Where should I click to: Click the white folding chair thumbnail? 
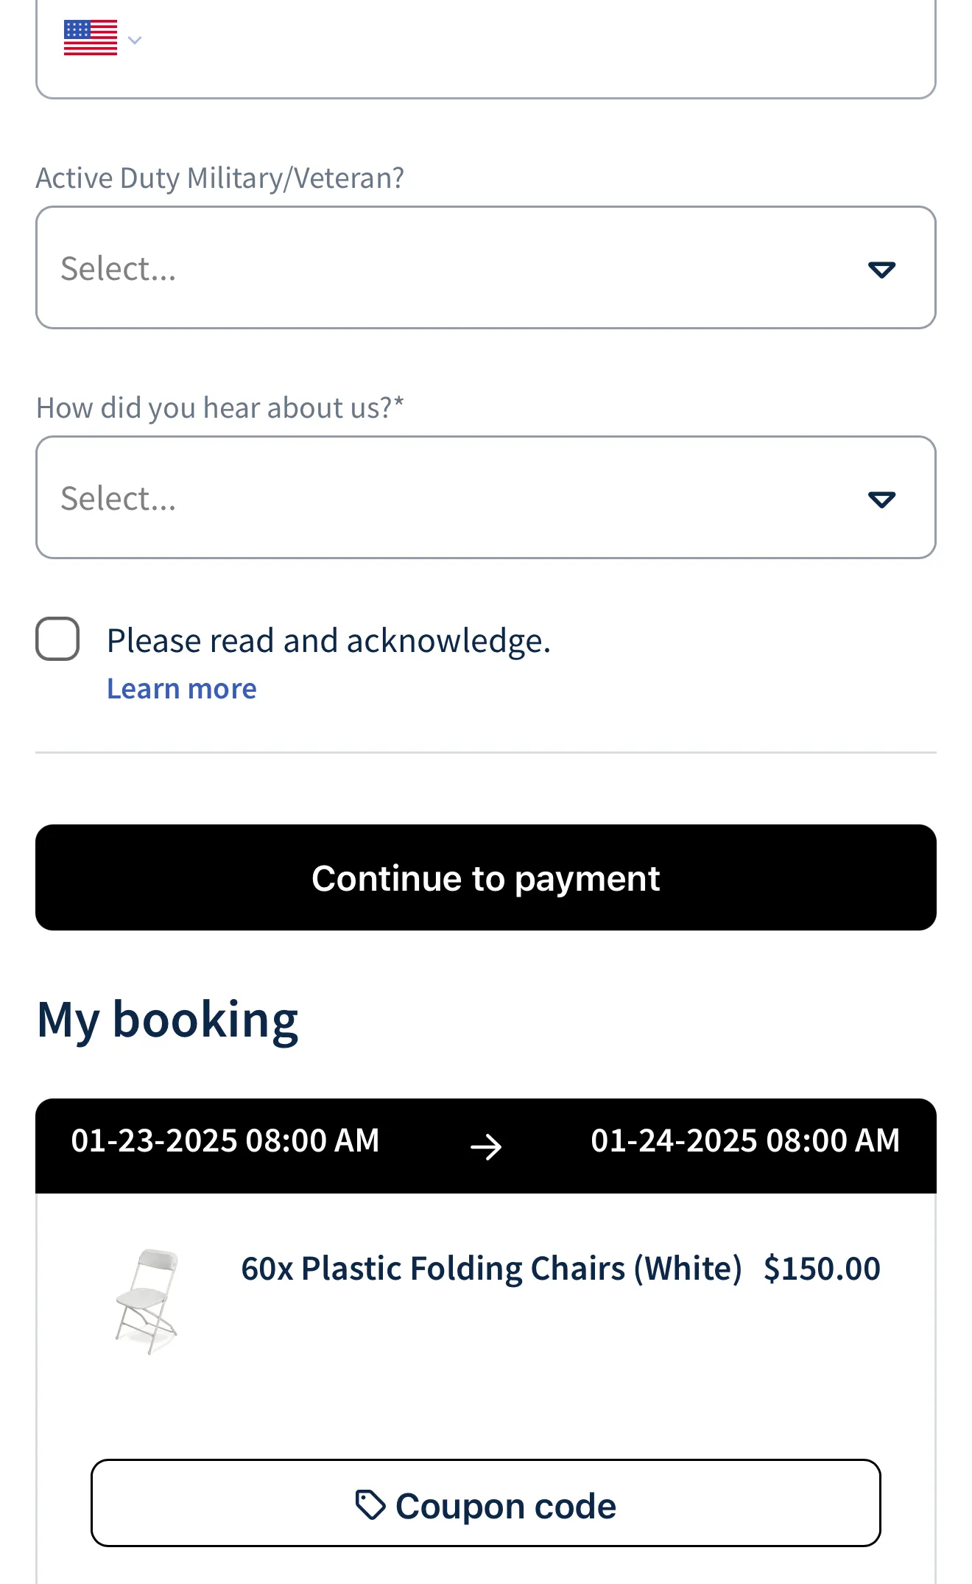[x=147, y=1301]
